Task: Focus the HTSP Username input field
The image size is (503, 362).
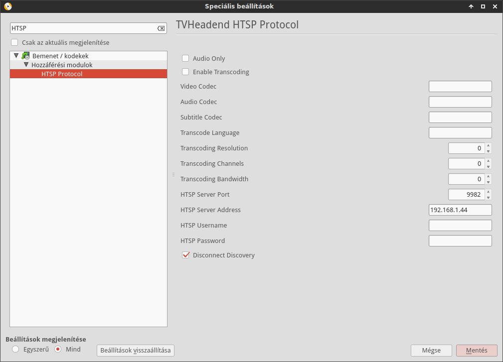Action: click(460, 225)
